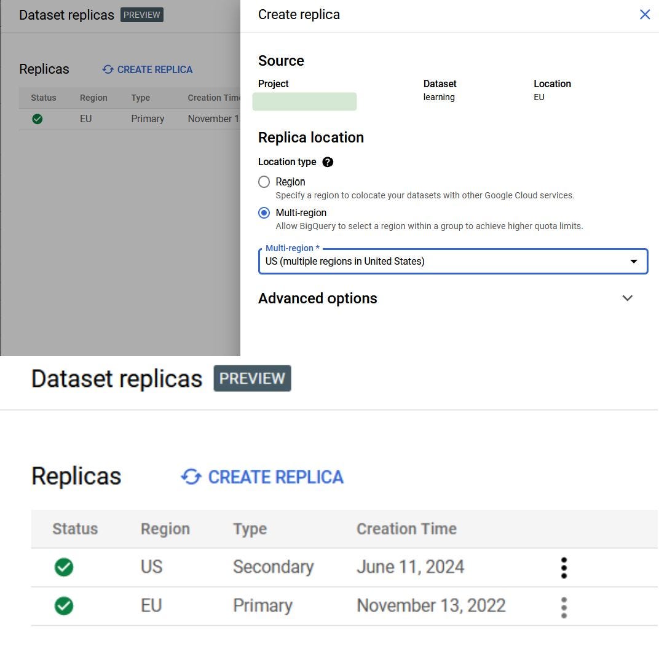Image resolution: width=659 pixels, height=646 pixels.
Task: Click the 'EU' source location value
Action: [x=539, y=97]
